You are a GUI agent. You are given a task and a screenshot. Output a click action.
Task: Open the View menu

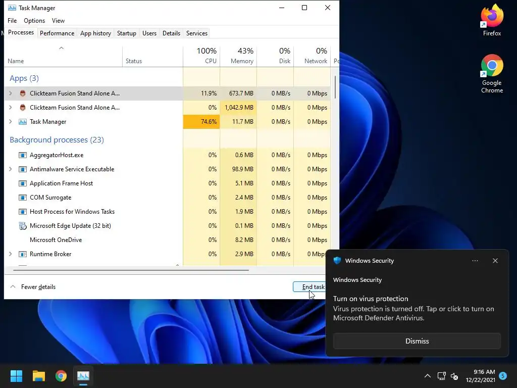click(x=58, y=20)
